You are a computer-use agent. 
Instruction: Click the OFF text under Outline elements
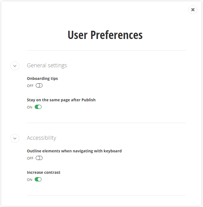(x=30, y=158)
